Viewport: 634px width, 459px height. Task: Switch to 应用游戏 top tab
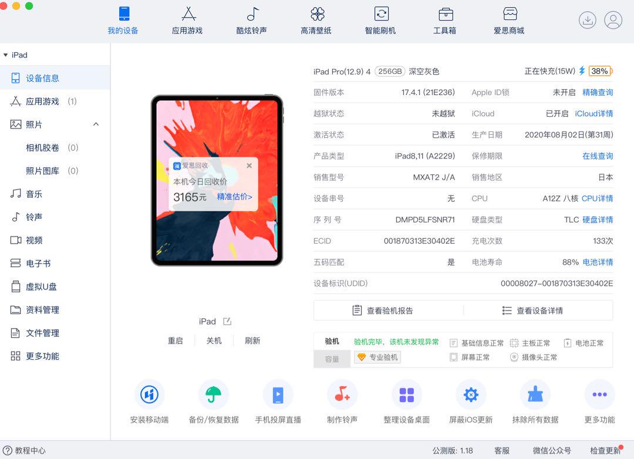[x=187, y=21]
